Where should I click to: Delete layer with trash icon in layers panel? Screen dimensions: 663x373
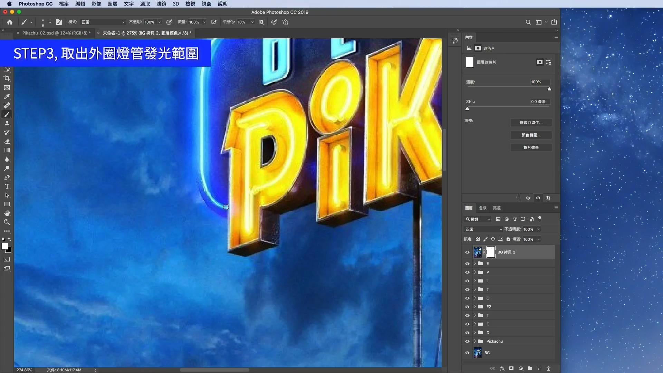coord(548,369)
